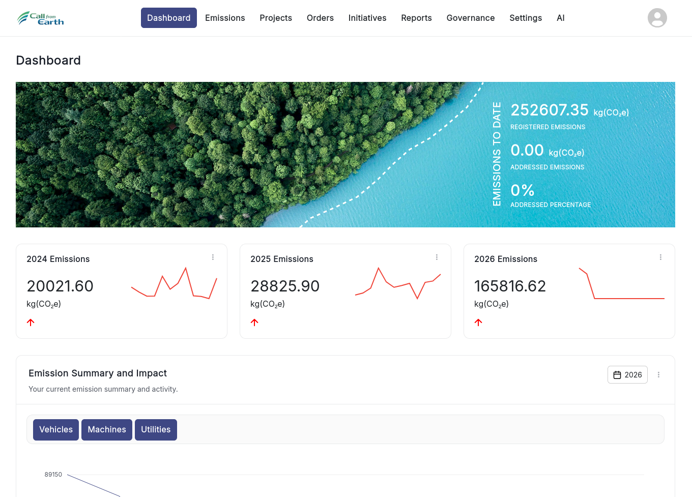The width and height of the screenshot is (692, 497).
Task: Switch to the Governance page
Action: coord(471,18)
